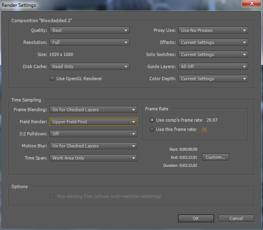Click the Start timecode 0;00;00;00

tap(188, 149)
